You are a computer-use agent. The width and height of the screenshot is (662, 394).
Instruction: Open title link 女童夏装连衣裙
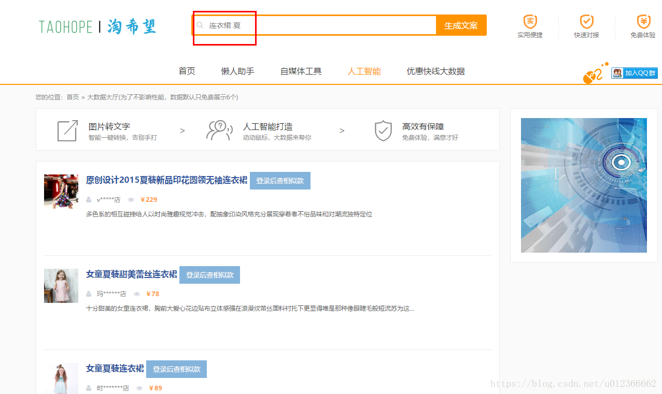[x=115, y=369]
